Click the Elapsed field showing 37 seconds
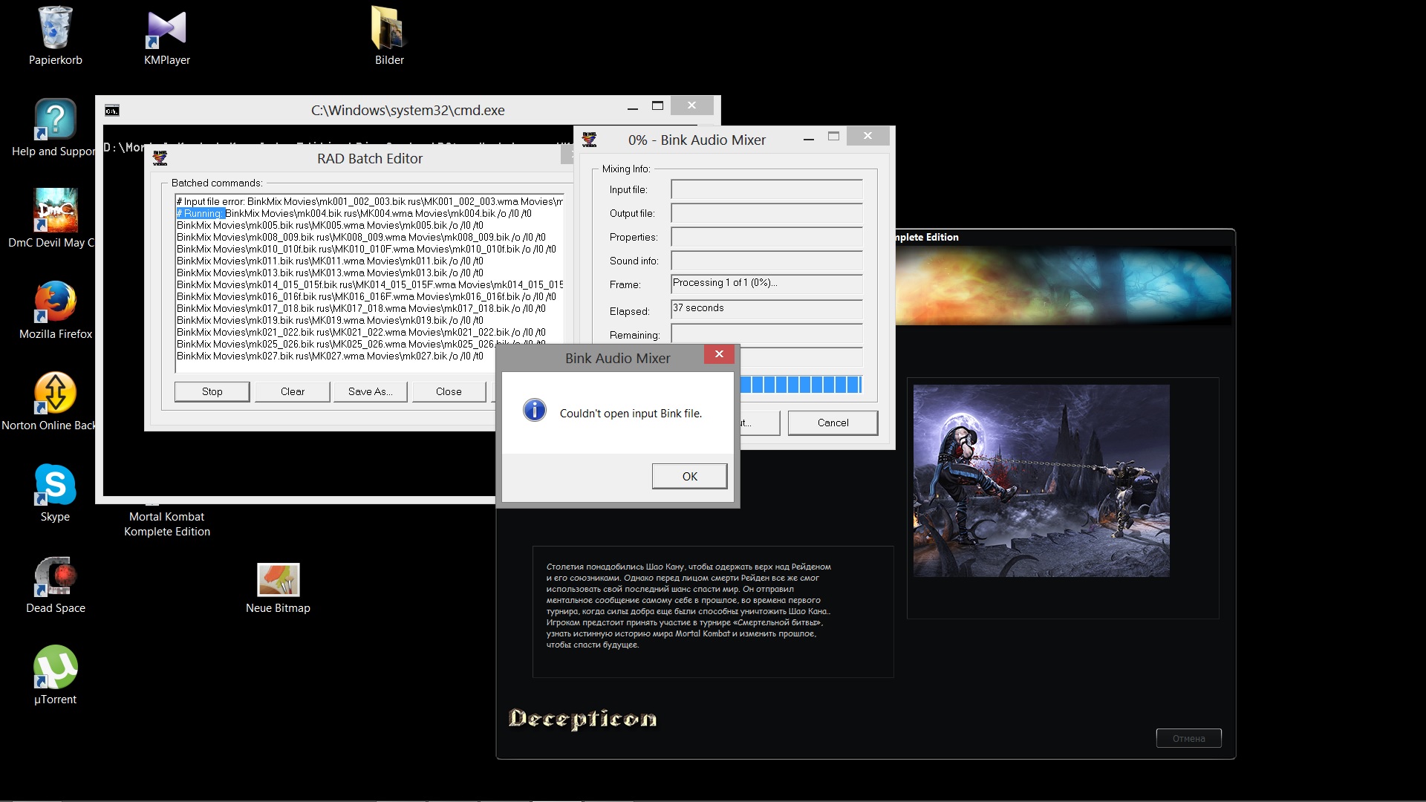 (x=766, y=310)
